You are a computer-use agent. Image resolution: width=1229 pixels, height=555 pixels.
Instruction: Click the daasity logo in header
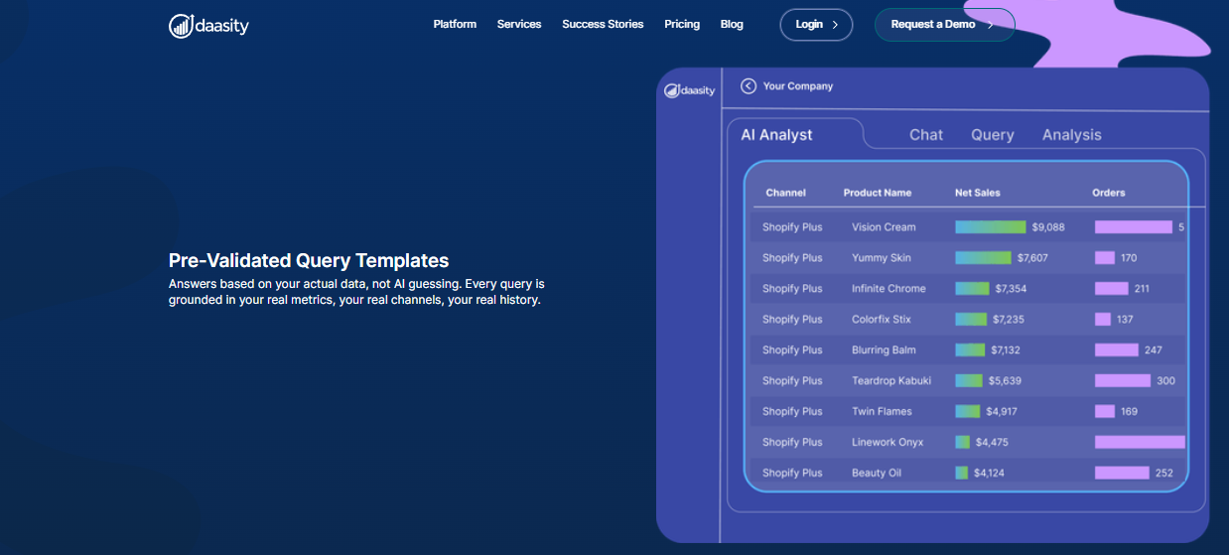point(208,26)
